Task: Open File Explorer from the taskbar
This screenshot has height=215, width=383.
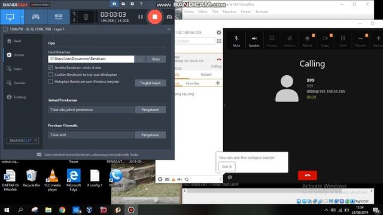Action: 48,210
